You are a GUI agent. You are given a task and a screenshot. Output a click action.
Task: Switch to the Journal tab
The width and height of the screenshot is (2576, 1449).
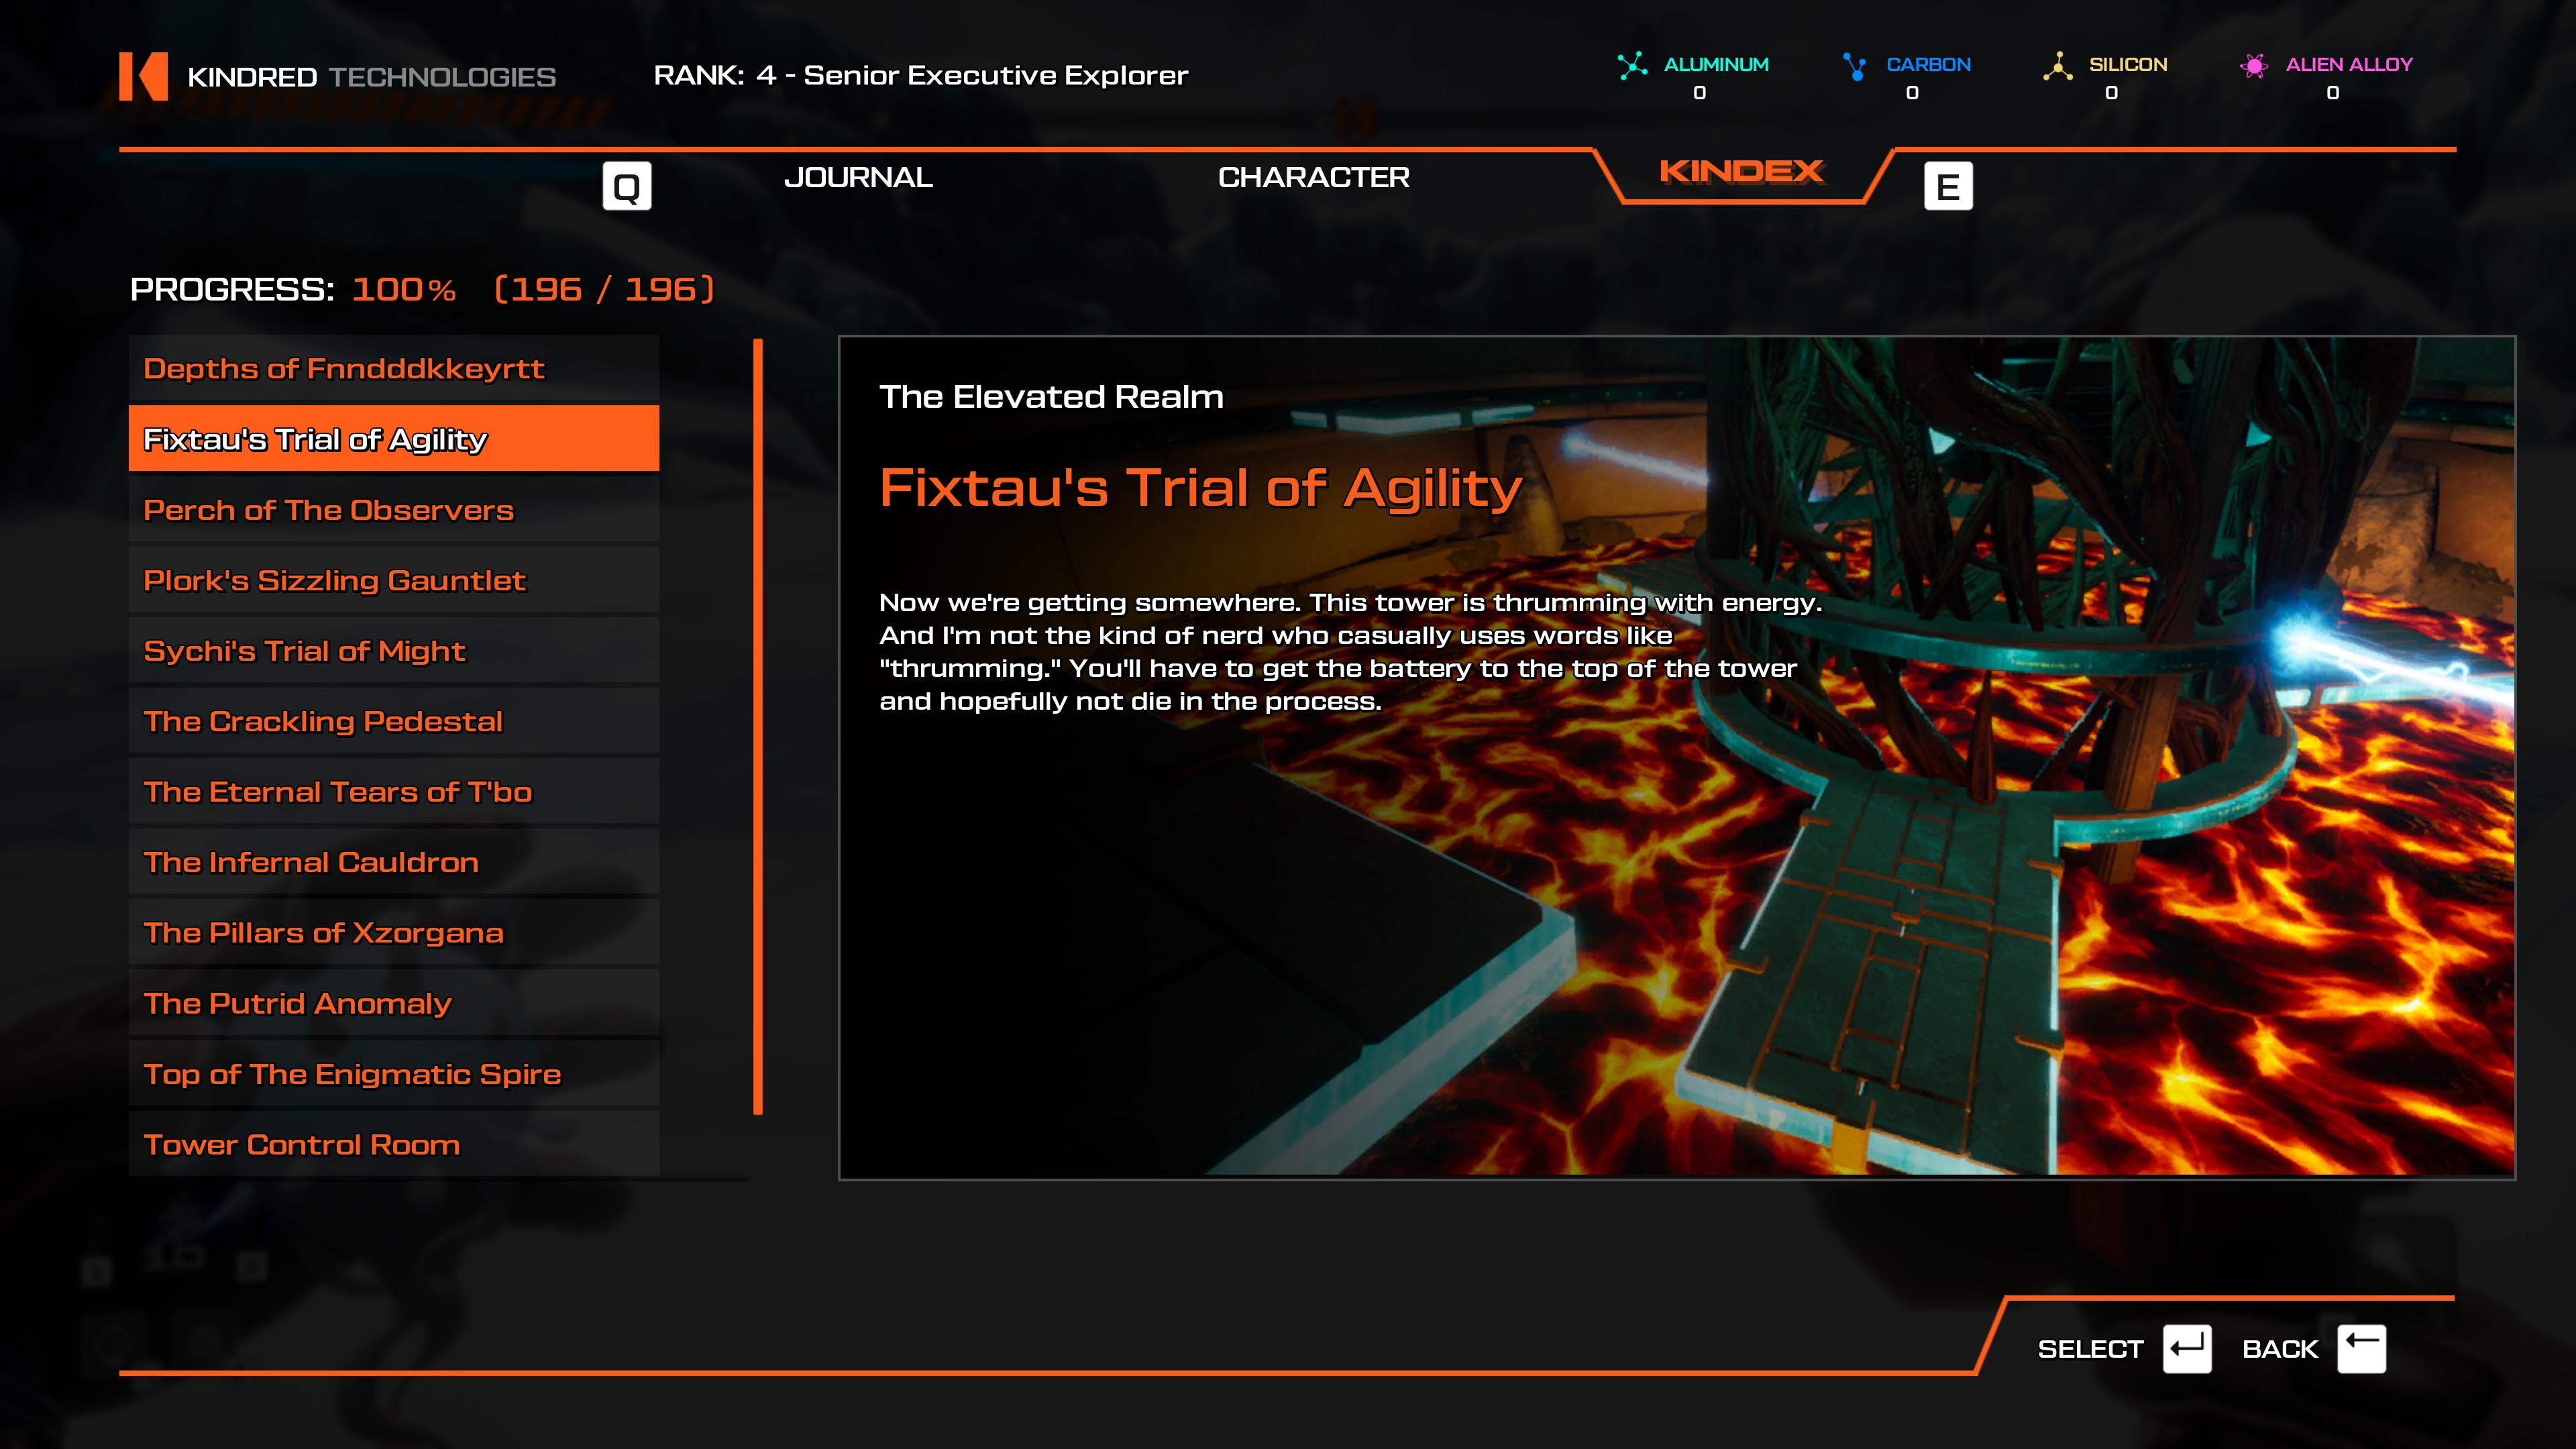[x=858, y=178]
